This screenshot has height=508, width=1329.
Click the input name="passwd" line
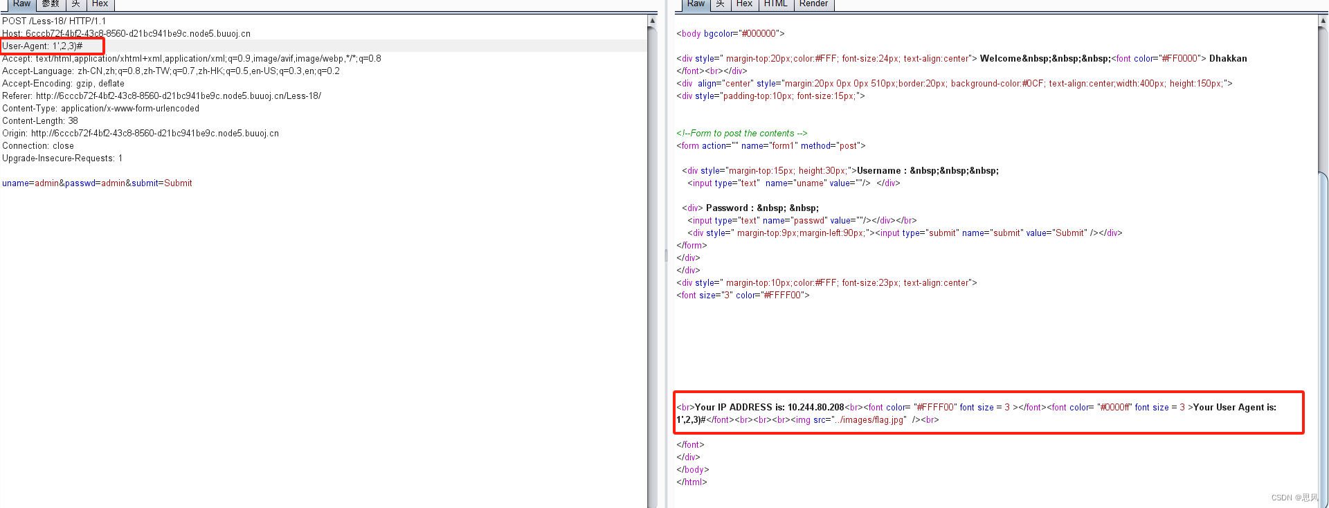coord(802,221)
